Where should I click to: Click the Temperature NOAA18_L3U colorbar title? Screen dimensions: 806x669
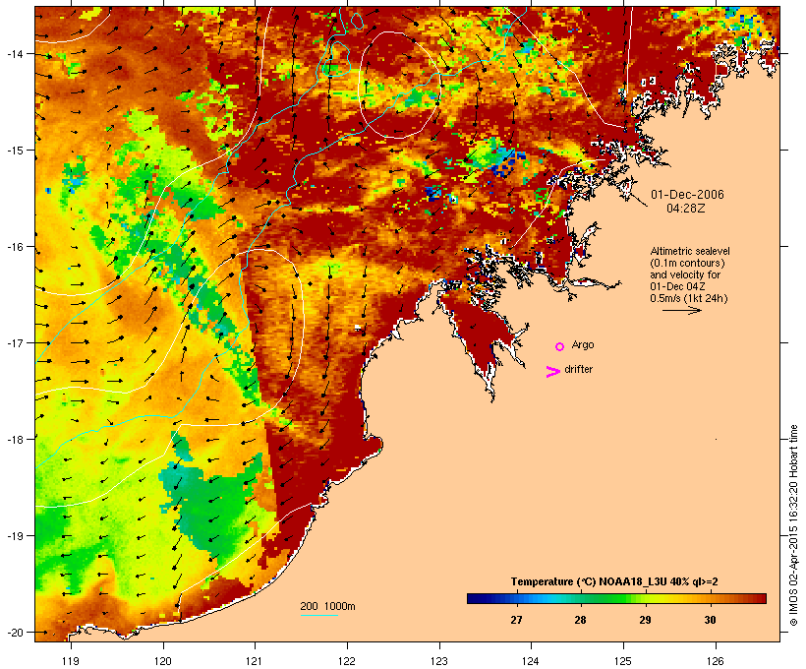(614, 581)
